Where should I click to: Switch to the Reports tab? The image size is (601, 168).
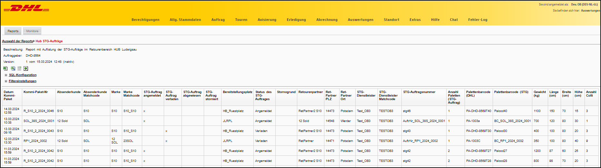point(13,31)
